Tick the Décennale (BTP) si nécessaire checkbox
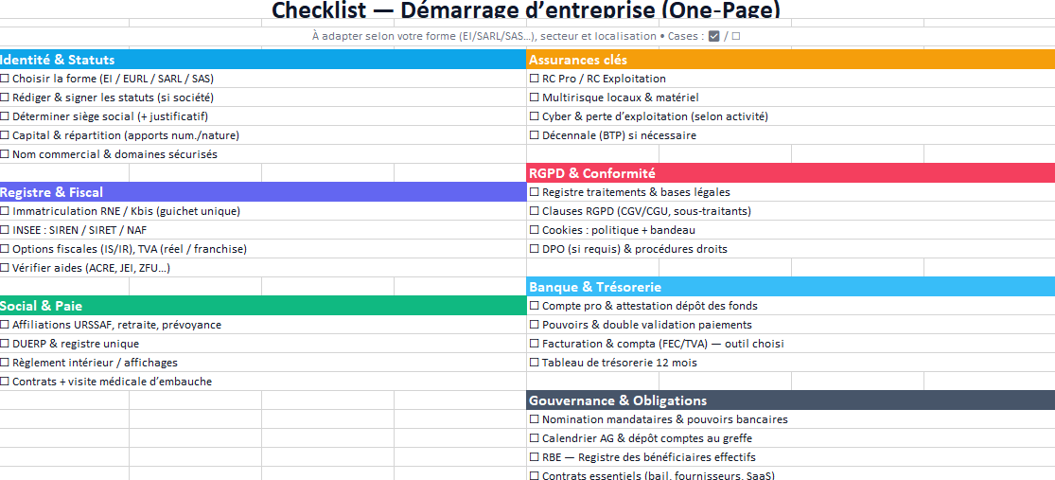Viewport: 1055px width, 480px height. 535,135
